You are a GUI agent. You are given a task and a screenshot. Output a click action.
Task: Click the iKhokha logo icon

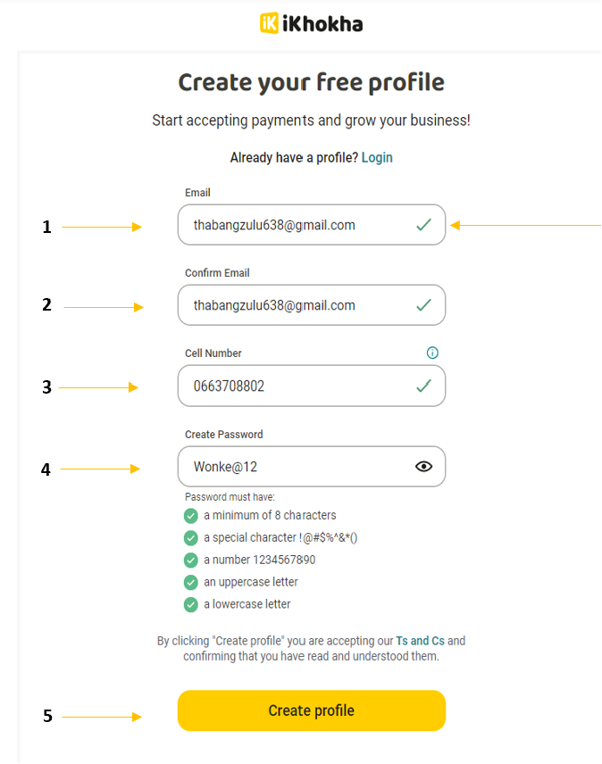[269, 23]
